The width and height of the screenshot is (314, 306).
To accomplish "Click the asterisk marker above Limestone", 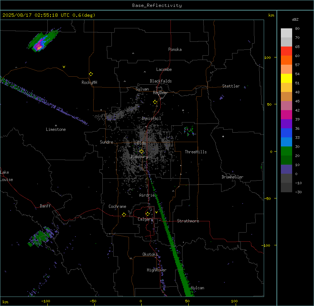I will [56, 126].
